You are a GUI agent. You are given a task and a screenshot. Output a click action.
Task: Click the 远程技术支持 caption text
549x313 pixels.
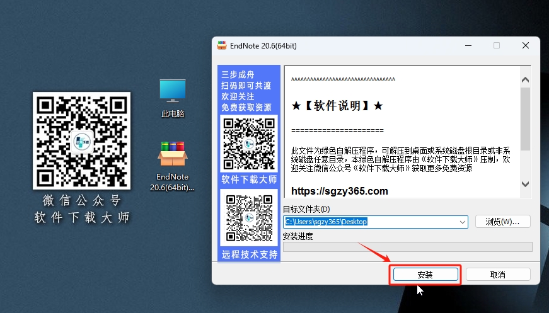point(250,254)
